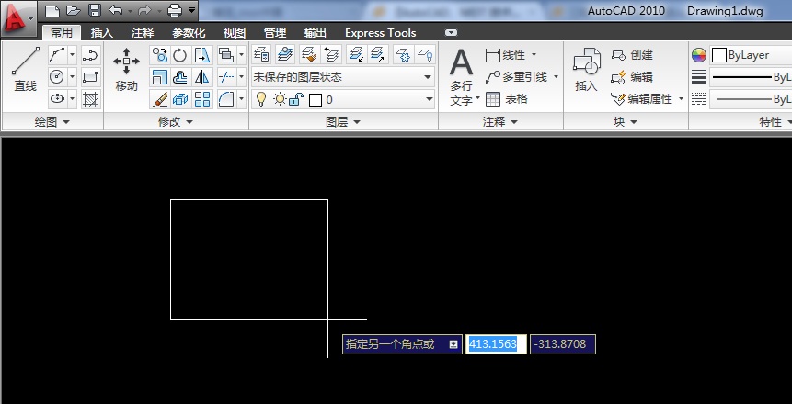Select the Scale tool

[x=160, y=76]
